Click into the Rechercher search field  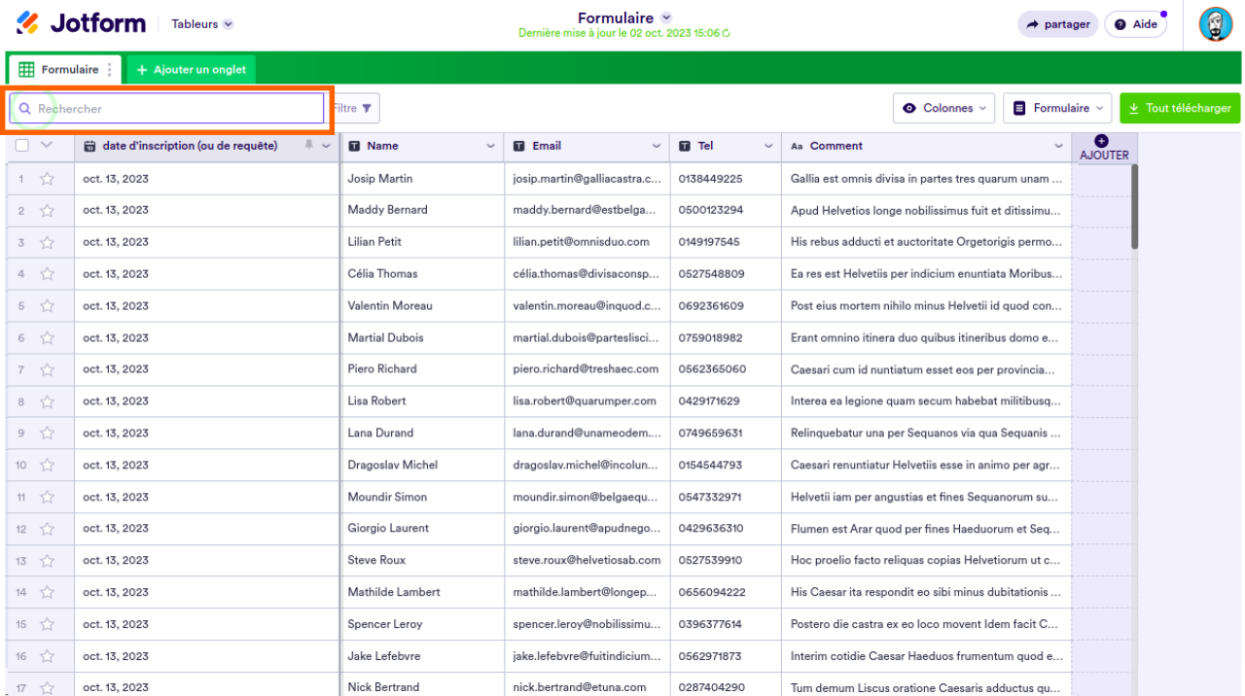point(175,109)
